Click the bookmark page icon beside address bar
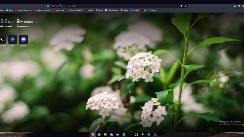 [48, 6]
